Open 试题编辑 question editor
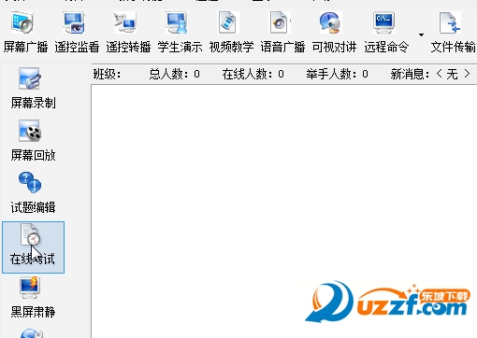This screenshot has height=338, width=477. click(x=33, y=193)
